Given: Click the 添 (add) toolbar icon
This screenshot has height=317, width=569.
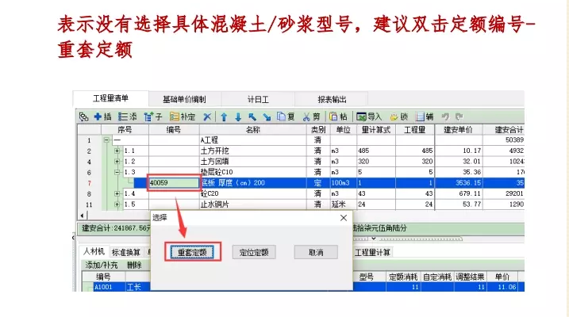Looking at the screenshot, I should [128, 116].
